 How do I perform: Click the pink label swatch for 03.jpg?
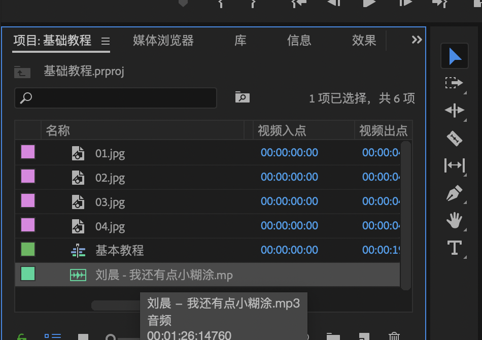pos(28,200)
